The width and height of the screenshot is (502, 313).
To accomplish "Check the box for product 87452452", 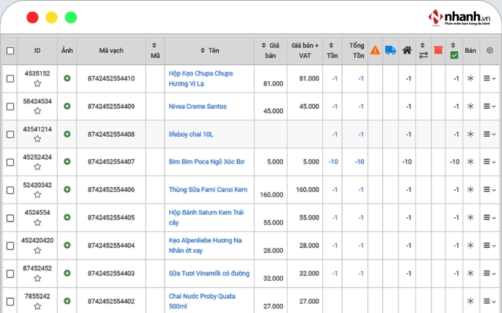I will pyautogui.click(x=10, y=274).
